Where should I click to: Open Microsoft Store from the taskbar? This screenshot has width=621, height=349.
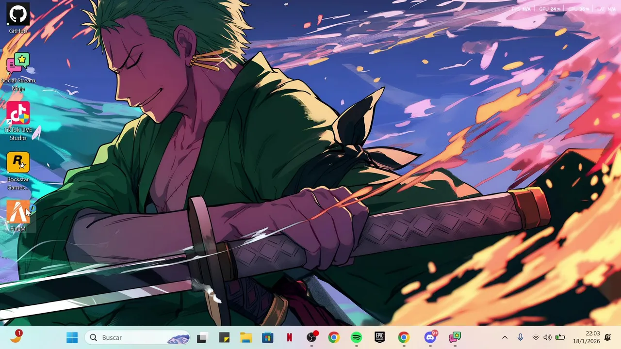point(267,337)
